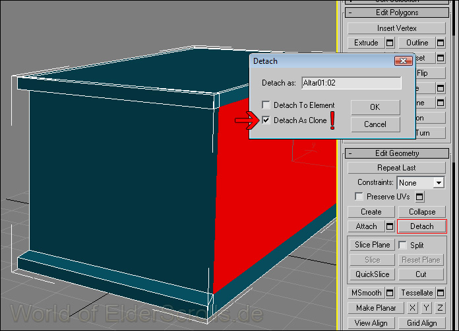Viewport: 459px width, 331px height.
Task: Open Extrude settings dialog box icon
Action: tap(390, 43)
